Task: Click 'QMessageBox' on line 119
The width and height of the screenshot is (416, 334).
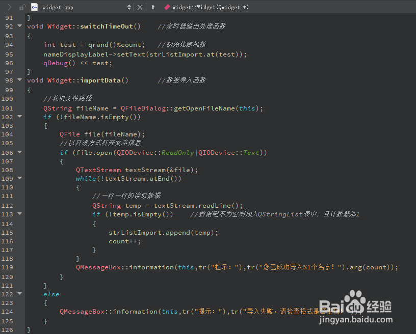Action: click(98, 267)
